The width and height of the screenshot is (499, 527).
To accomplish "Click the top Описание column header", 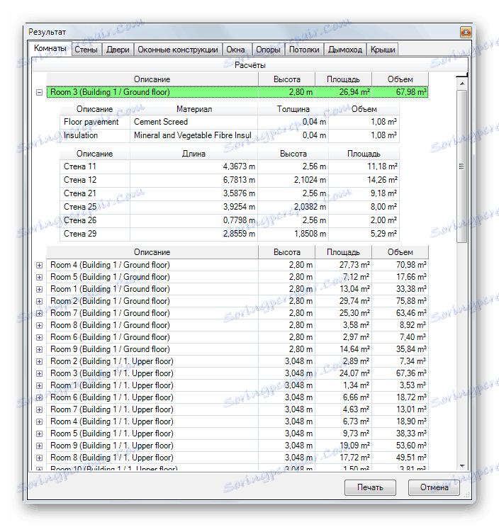I will point(152,79).
